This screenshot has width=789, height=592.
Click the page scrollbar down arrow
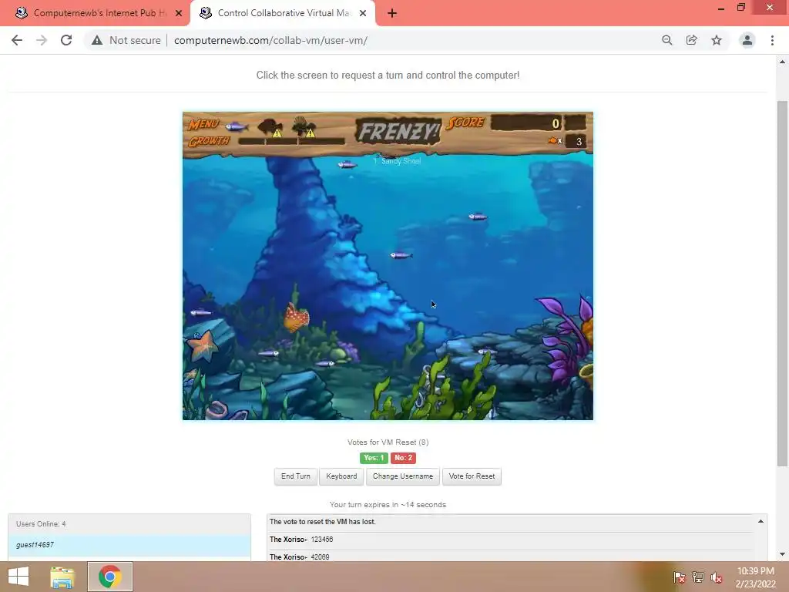click(x=782, y=554)
